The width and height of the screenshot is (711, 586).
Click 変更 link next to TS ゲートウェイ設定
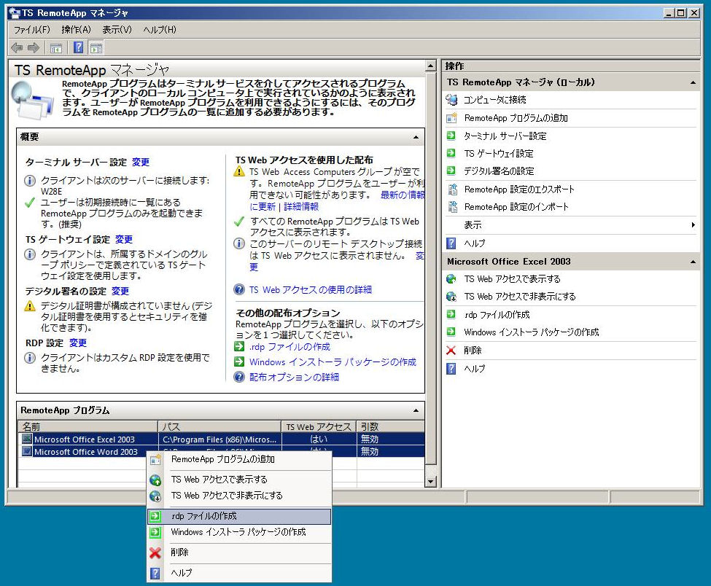(124, 239)
